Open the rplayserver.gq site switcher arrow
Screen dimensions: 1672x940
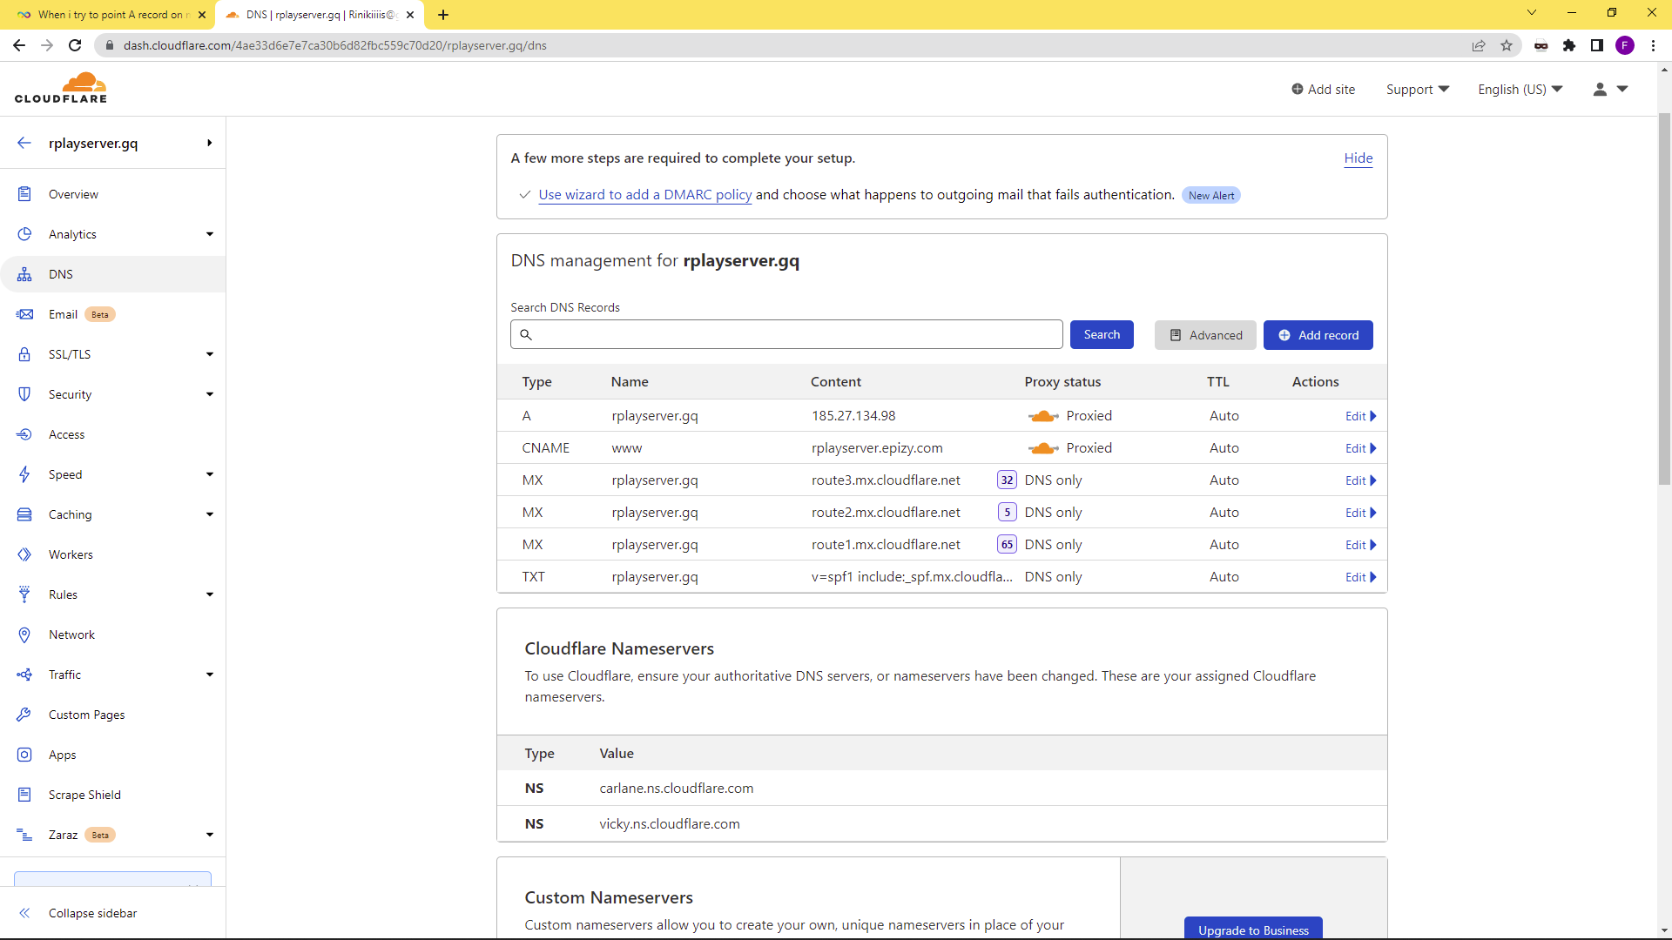point(210,143)
